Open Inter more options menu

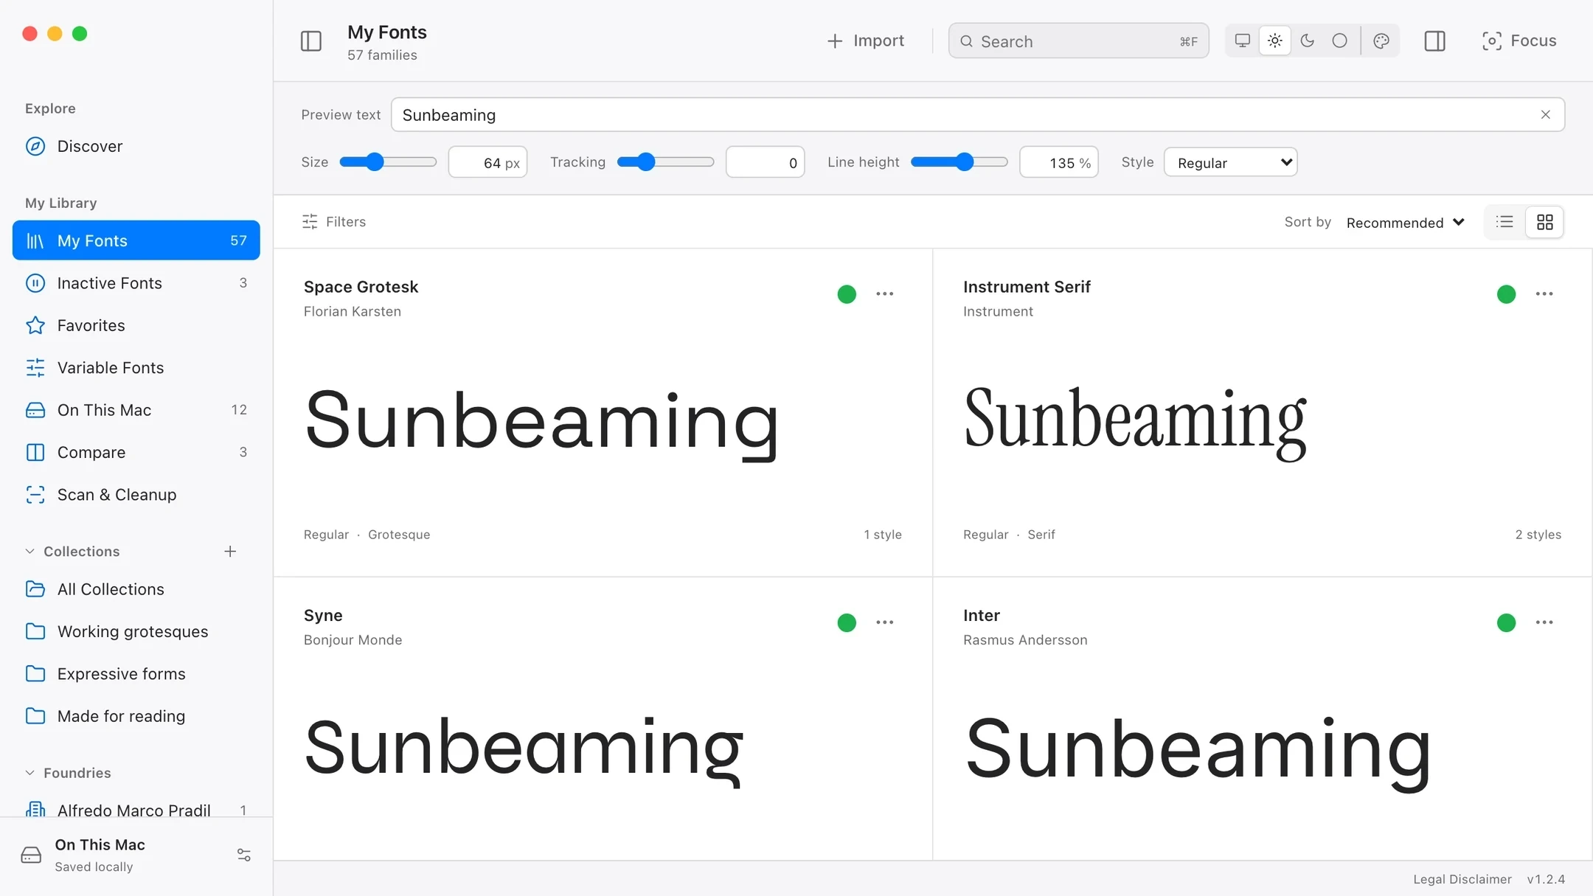(x=1544, y=622)
